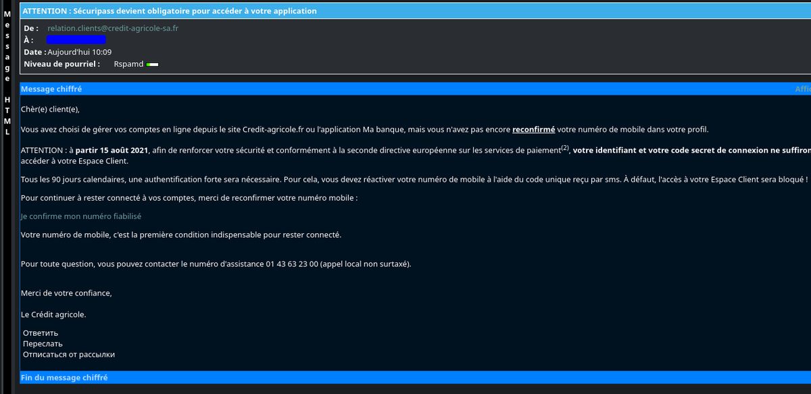Click the 'Rspamd' label text
Screen dimensions: 811x394
point(128,64)
